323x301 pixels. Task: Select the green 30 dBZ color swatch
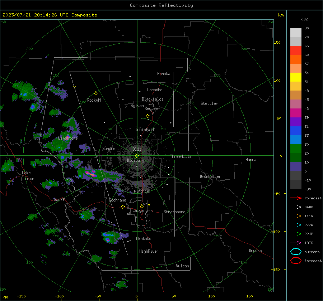pos(296,149)
